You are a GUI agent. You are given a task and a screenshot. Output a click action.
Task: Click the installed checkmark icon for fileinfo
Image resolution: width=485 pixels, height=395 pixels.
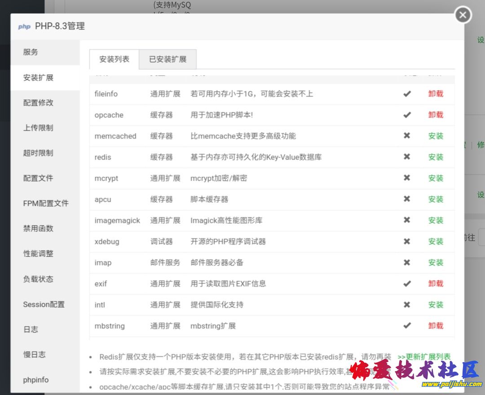point(407,94)
